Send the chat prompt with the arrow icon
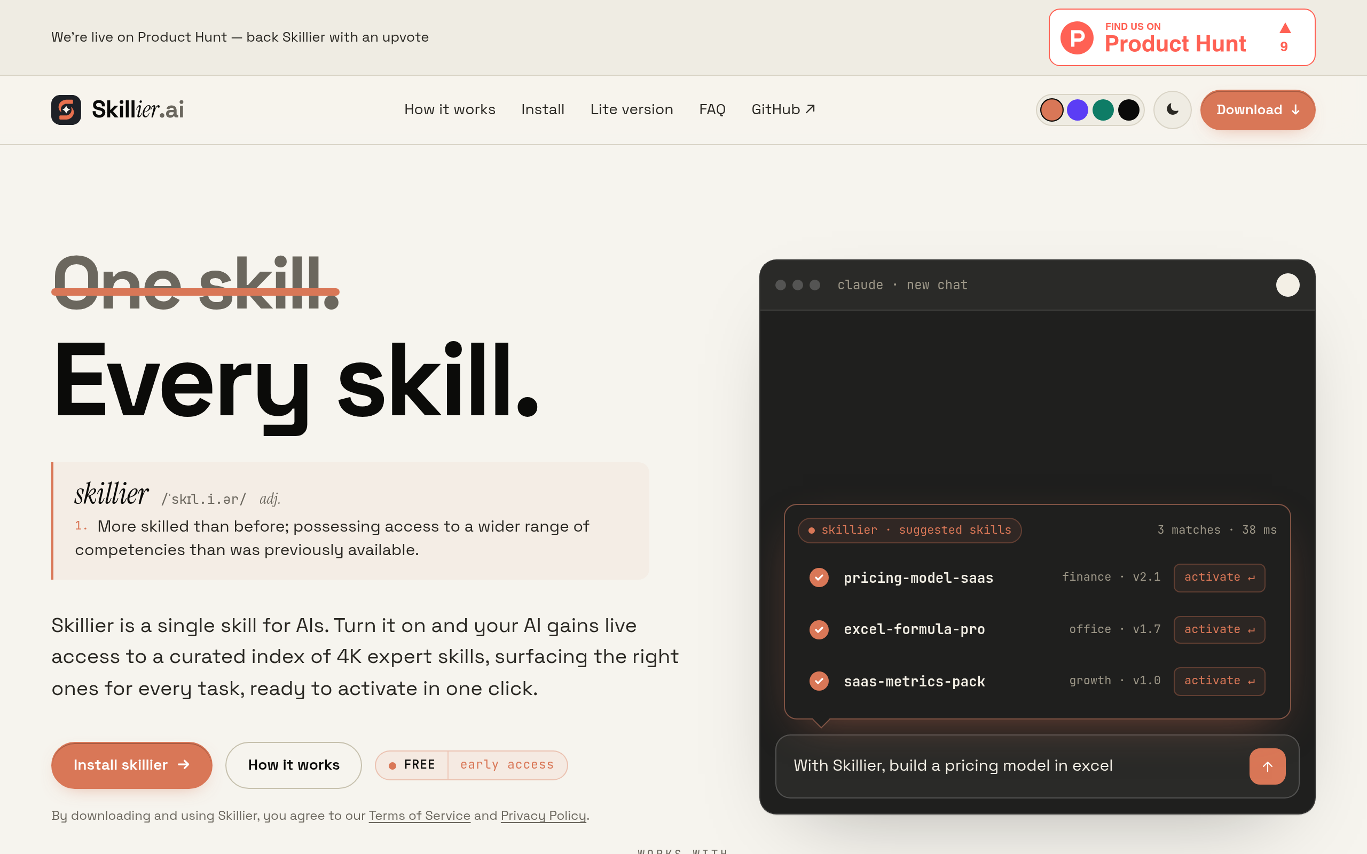Screen dimensions: 1367x854 [x=1267, y=766]
